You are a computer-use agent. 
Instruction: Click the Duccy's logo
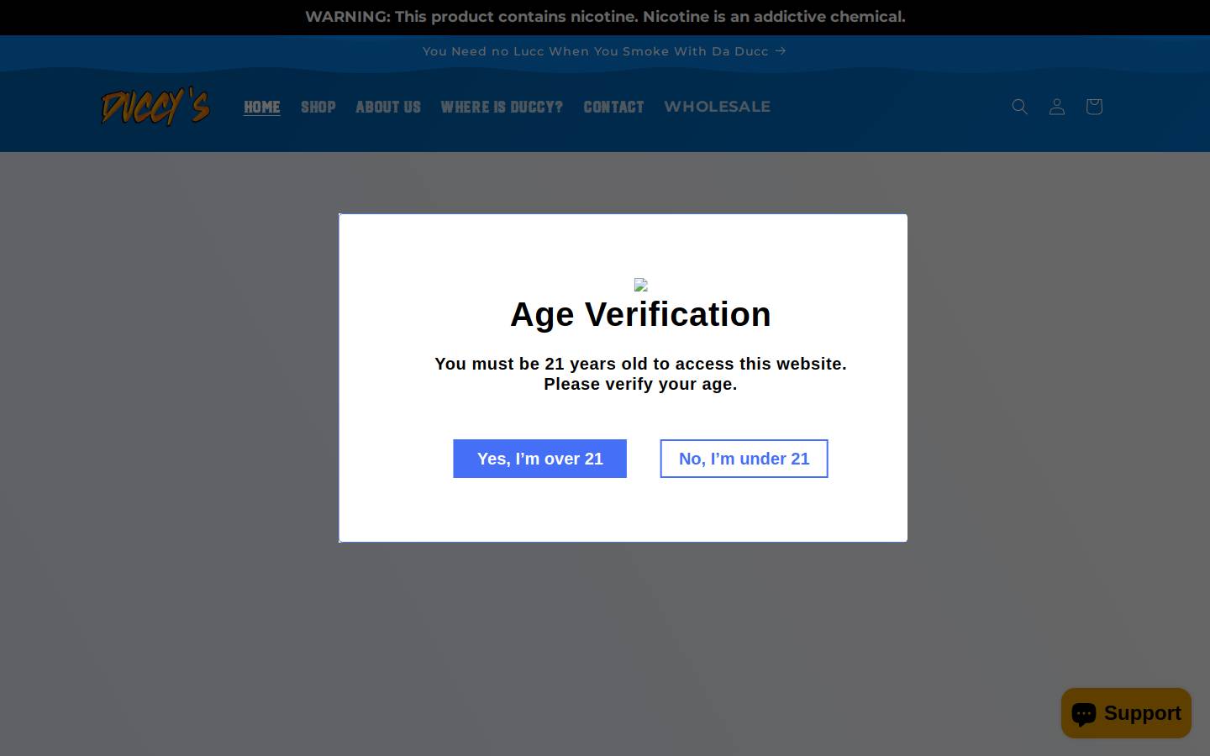click(x=155, y=107)
